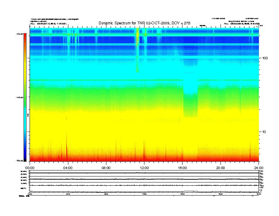Click the 04:00 time axis label

[x=68, y=168]
